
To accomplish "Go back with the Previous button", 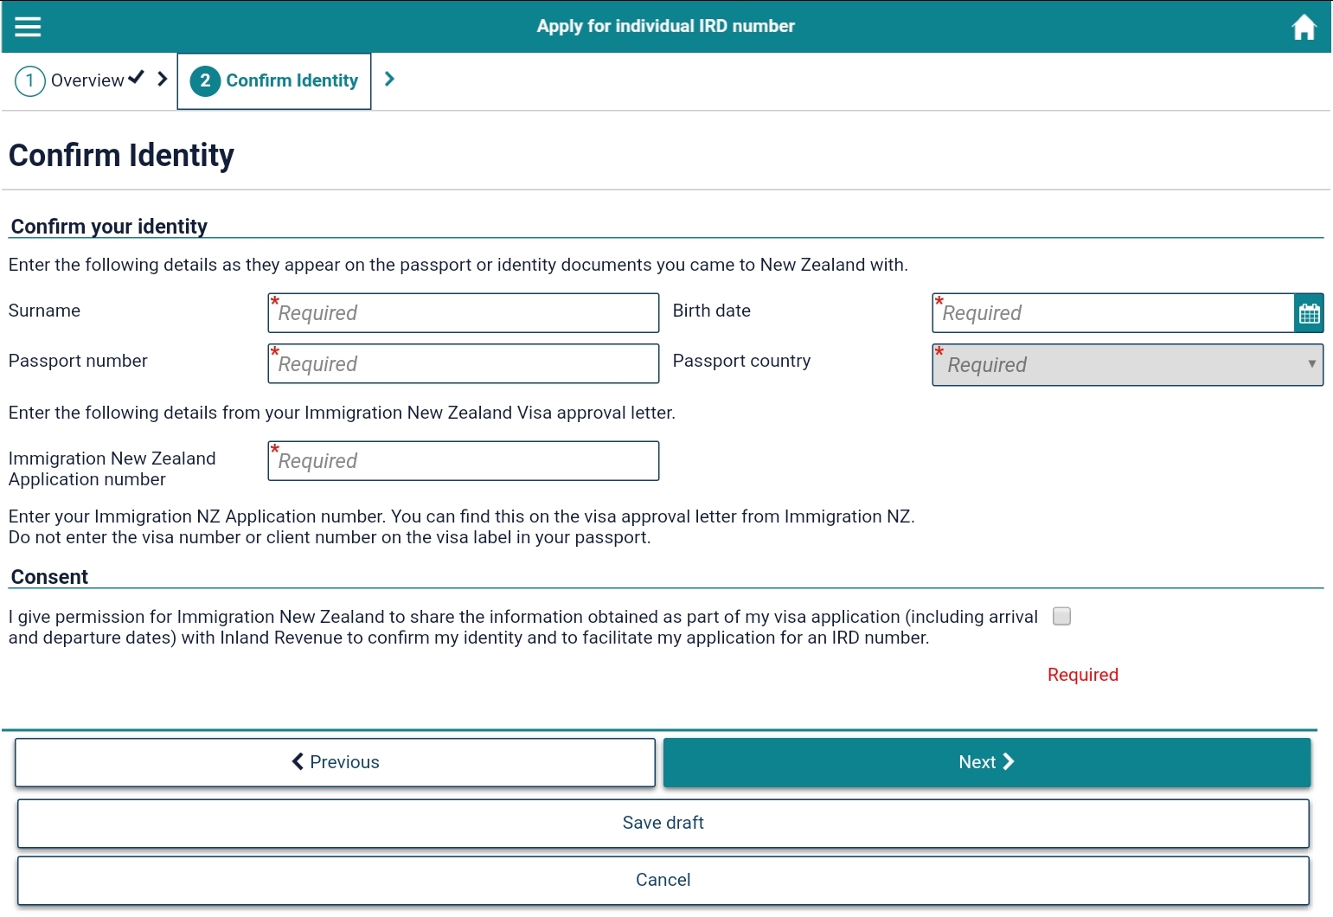I will (335, 762).
